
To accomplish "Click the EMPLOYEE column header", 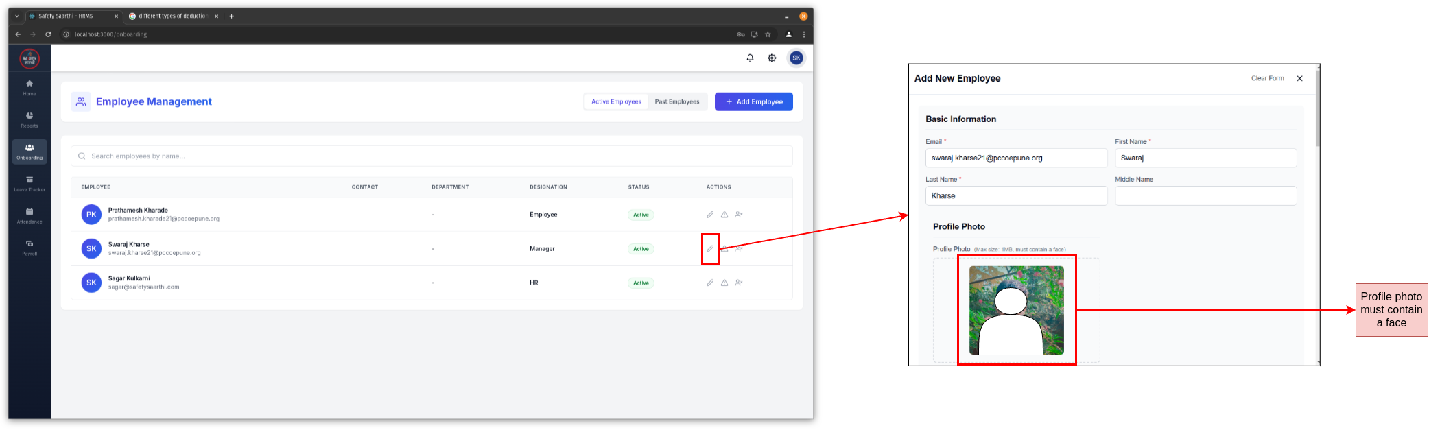I will (x=95, y=187).
